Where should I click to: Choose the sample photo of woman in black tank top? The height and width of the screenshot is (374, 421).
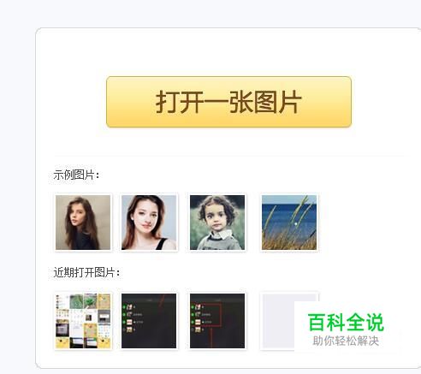(x=149, y=223)
